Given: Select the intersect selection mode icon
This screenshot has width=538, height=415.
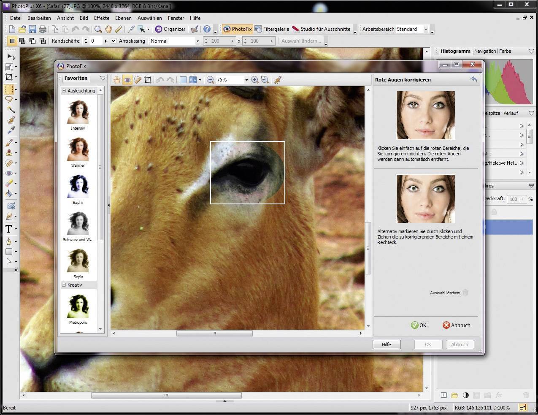Looking at the screenshot, I should (43, 41).
